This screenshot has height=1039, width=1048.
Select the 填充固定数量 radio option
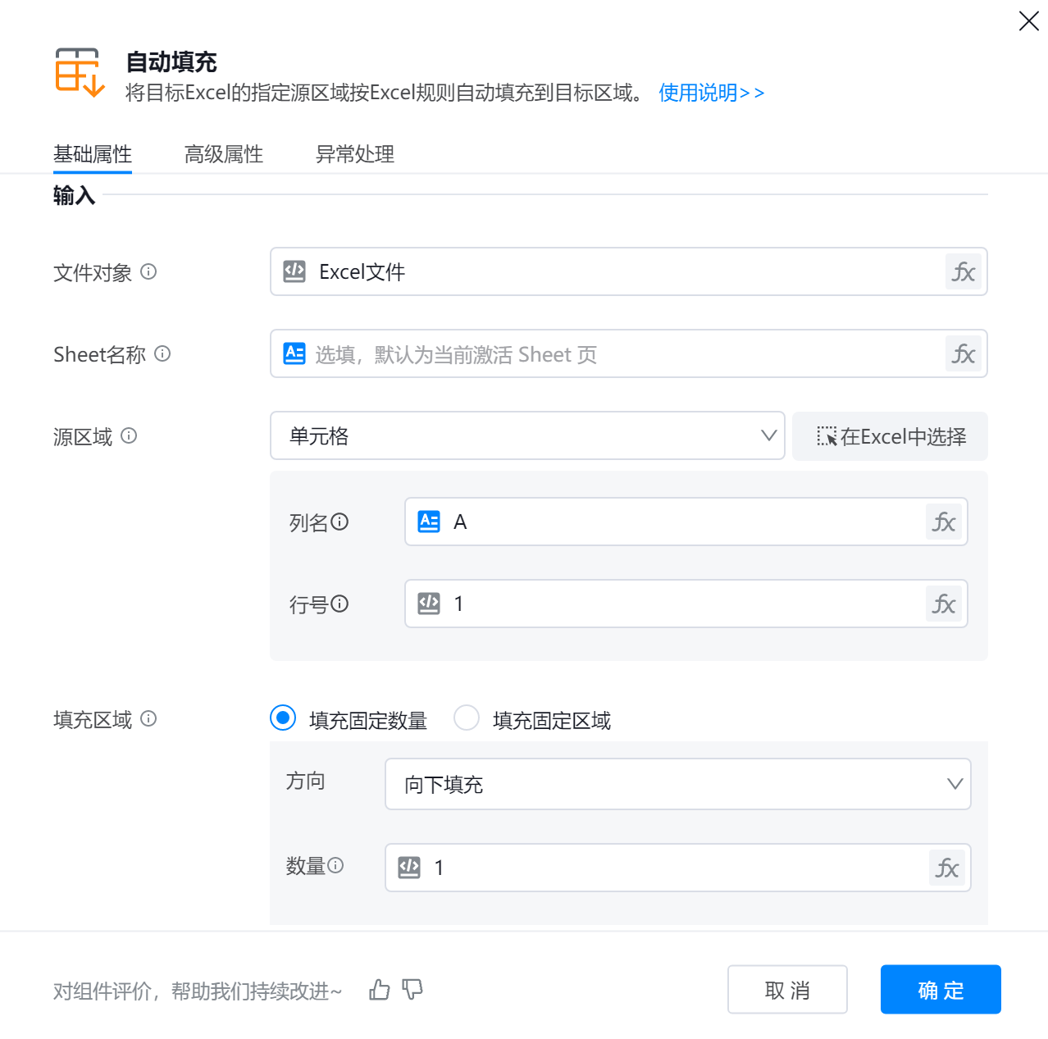coord(283,718)
